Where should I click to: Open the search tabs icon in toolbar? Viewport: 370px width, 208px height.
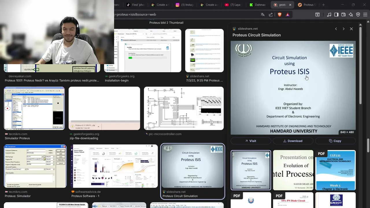point(317,14)
